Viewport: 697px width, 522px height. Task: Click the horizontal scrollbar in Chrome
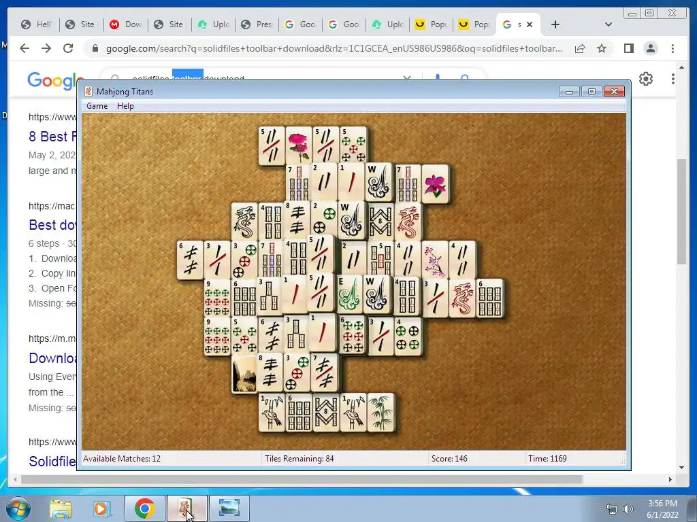pos(302,479)
